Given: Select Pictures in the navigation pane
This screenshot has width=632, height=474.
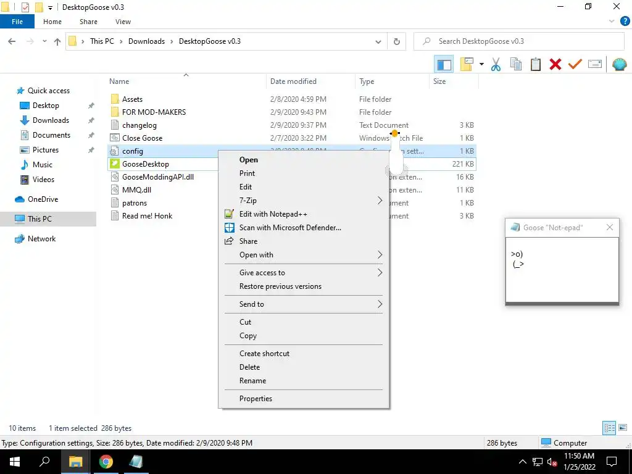Looking at the screenshot, I should tap(46, 150).
